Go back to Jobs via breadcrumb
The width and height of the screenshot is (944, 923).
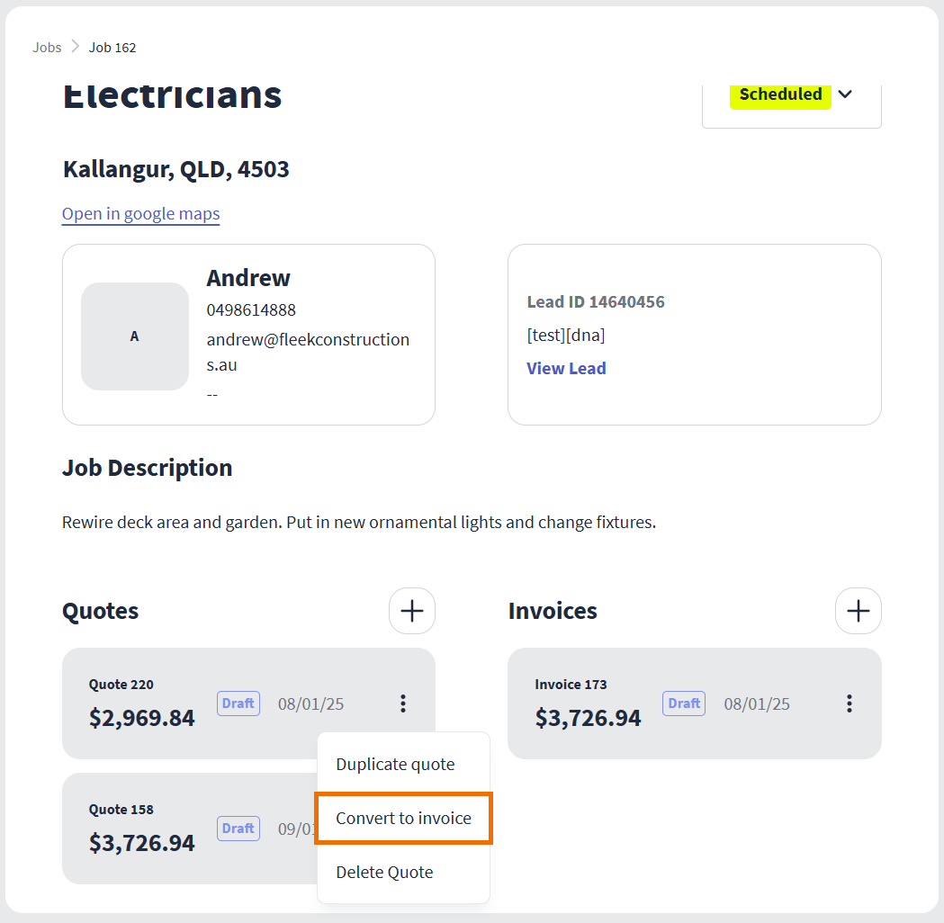tap(47, 47)
